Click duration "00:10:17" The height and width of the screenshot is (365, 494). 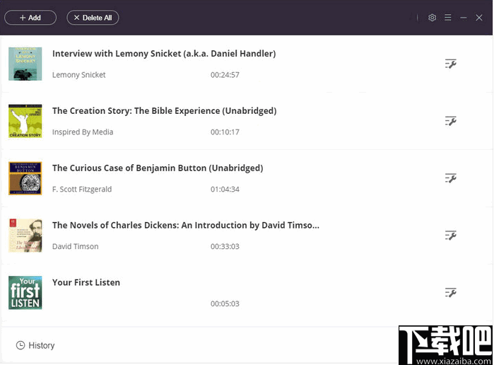pos(225,132)
